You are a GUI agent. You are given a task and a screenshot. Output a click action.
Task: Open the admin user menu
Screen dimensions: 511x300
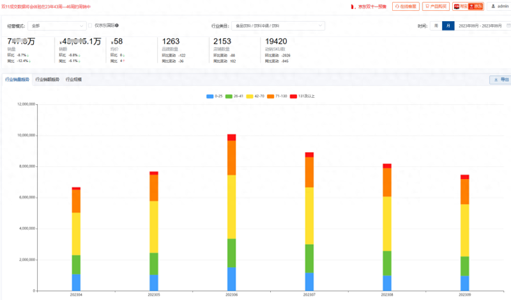tap(500, 6)
